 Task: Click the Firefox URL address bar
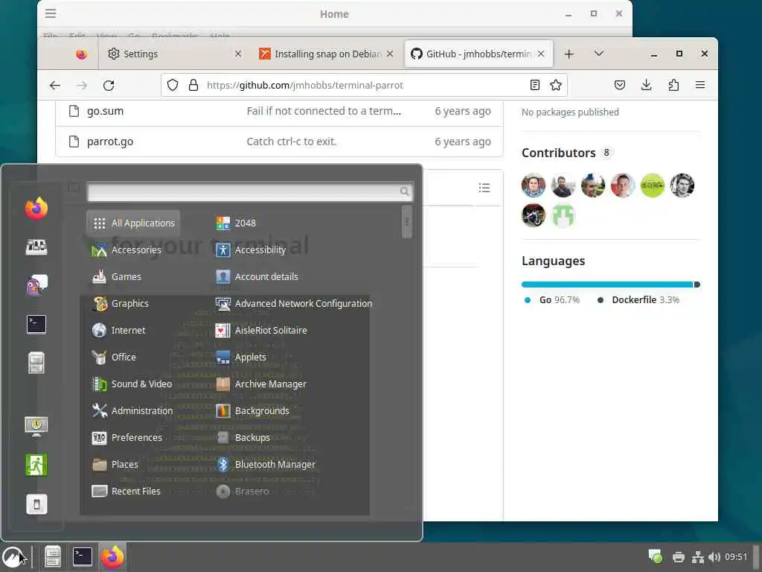365,85
